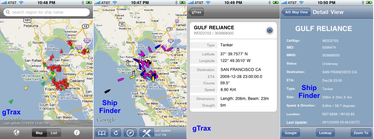The image size is (374, 139).
Task: Select the green arrow marker offshore in gTrax
Action: pyautogui.click(x=11, y=101)
